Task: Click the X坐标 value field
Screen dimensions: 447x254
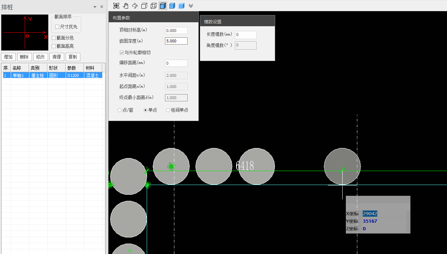Action: [370, 214]
